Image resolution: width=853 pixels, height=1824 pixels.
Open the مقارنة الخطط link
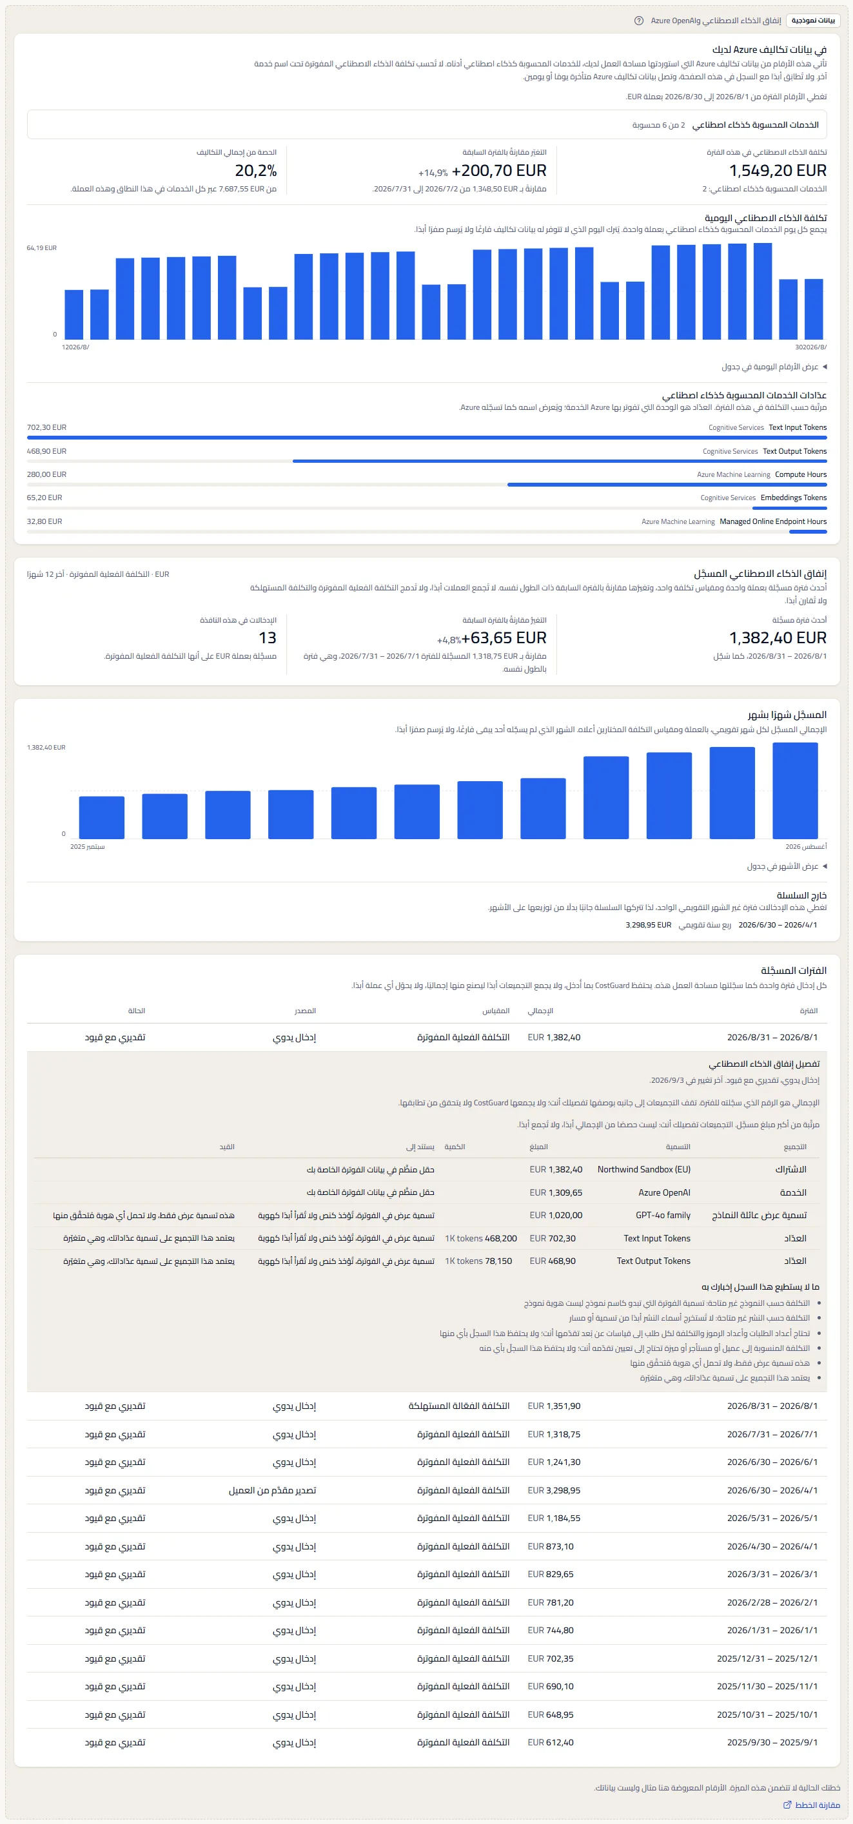click(x=812, y=1805)
